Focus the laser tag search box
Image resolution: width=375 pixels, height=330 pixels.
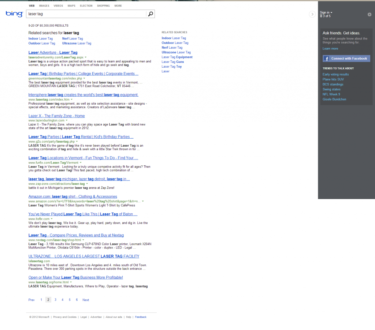tap(86, 14)
